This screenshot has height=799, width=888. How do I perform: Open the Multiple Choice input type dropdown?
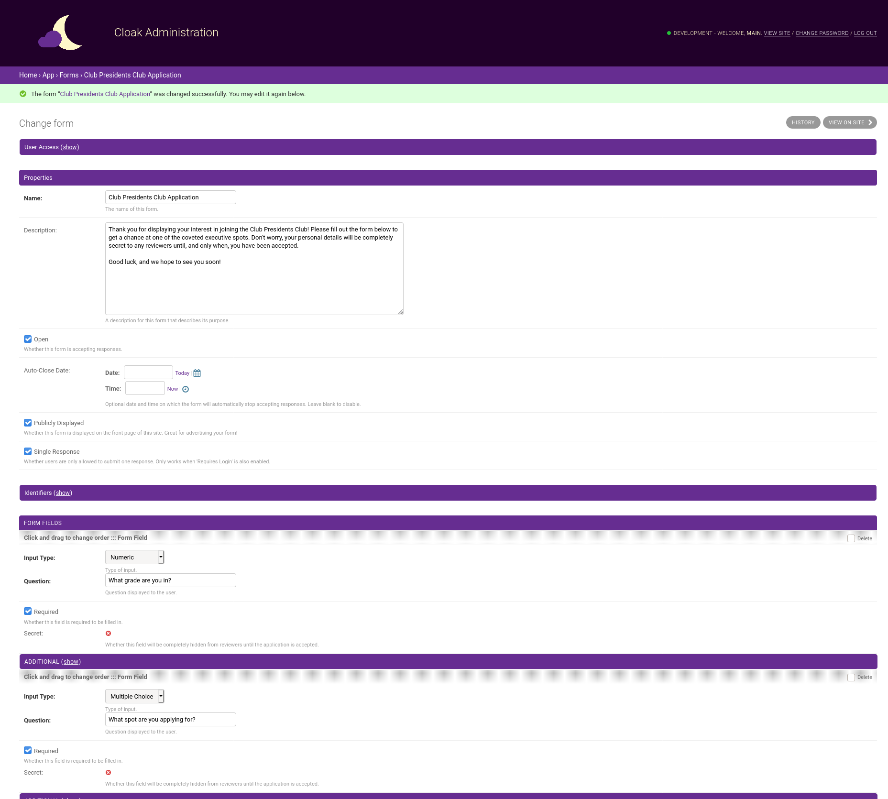tap(135, 696)
